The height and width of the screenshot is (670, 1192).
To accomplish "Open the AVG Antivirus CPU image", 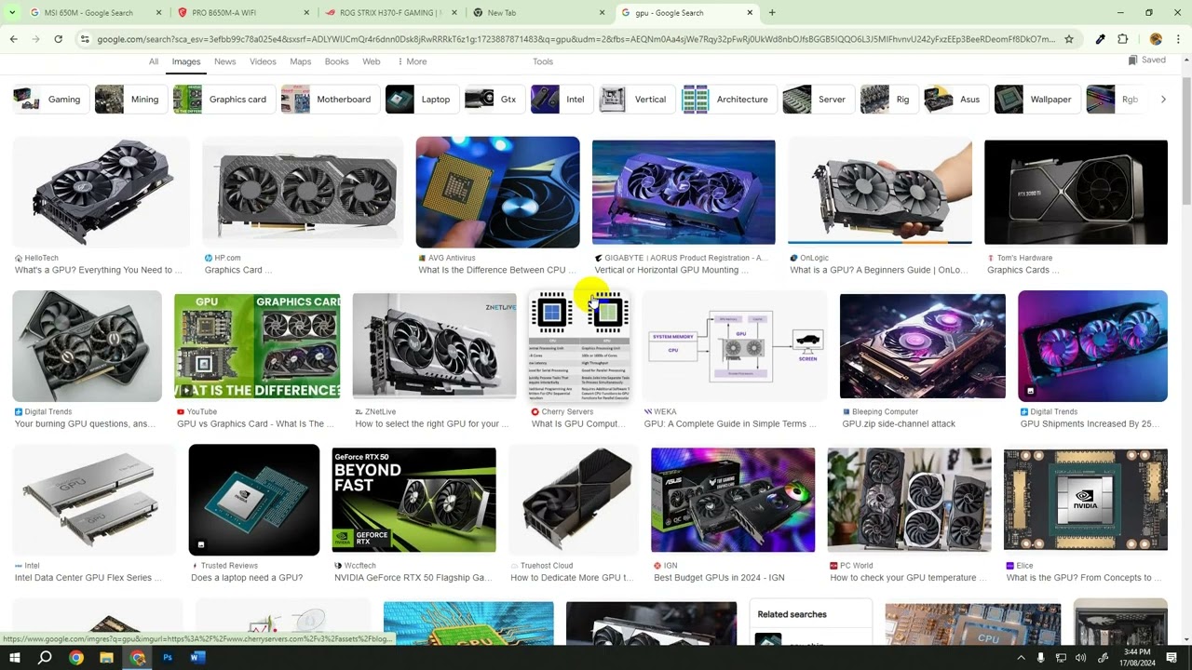I will tap(497, 193).
